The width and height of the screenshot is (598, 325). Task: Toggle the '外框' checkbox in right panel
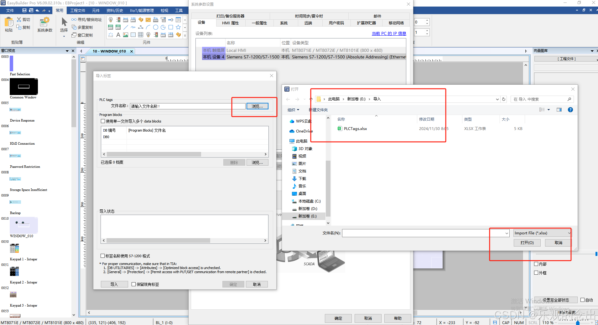(536, 273)
